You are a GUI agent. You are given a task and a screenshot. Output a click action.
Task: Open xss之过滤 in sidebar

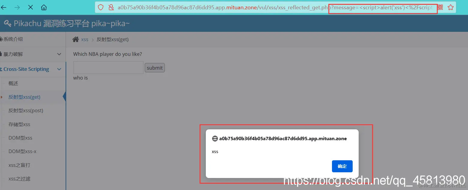[x=19, y=179]
